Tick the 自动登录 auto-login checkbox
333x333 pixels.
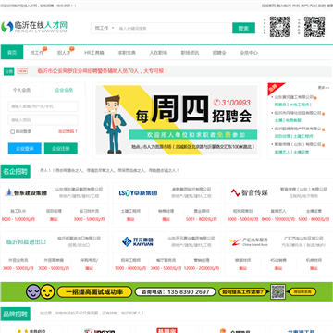(13, 131)
